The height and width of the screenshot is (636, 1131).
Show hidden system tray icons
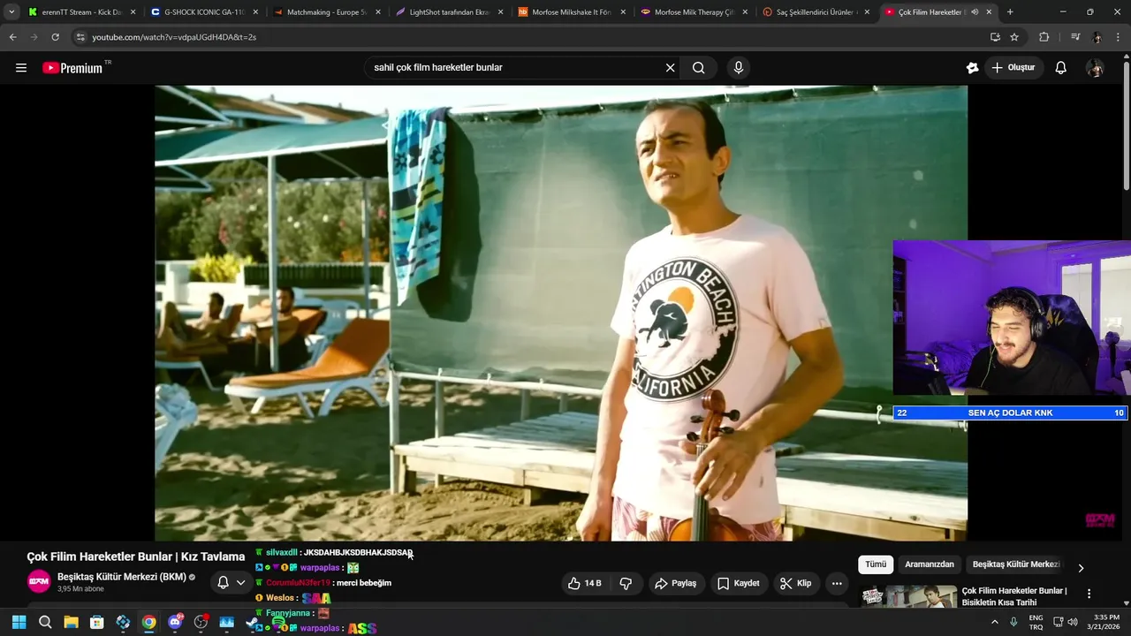[x=995, y=622]
